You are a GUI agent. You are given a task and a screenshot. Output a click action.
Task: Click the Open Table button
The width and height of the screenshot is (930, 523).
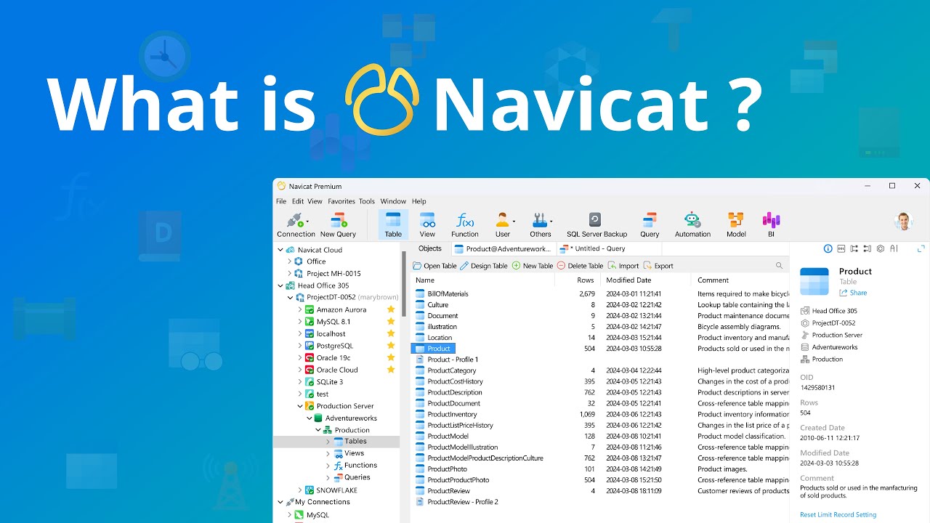click(x=435, y=266)
